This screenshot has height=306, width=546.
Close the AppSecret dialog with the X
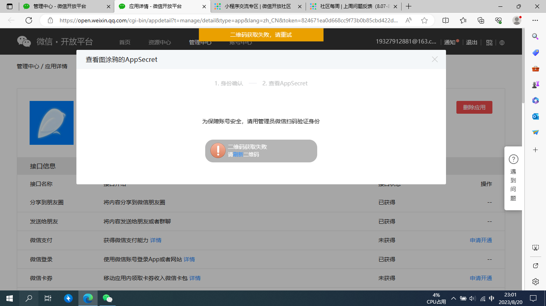pyautogui.click(x=435, y=59)
